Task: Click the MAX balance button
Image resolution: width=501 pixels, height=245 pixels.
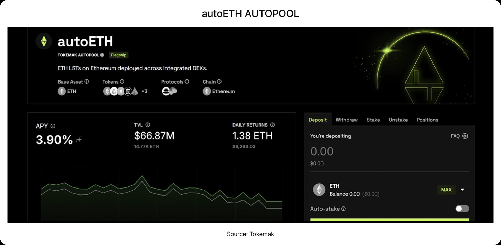Action: [x=446, y=190]
